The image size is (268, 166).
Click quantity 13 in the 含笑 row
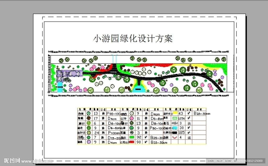tap(96, 113)
